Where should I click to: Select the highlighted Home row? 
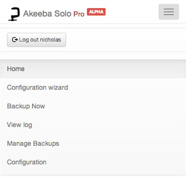coord(93,69)
